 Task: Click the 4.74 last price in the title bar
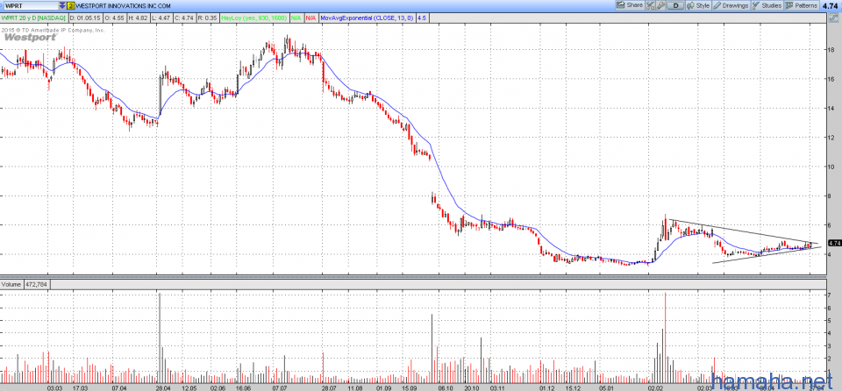(x=831, y=6)
